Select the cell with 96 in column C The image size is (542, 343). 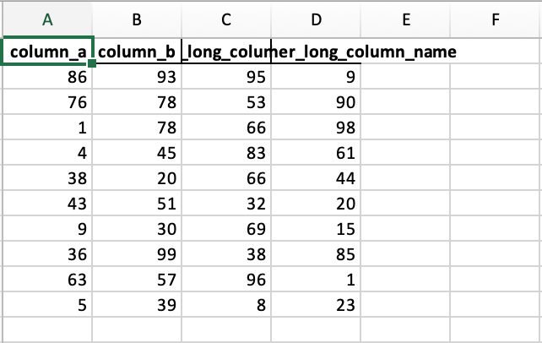coord(225,279)
